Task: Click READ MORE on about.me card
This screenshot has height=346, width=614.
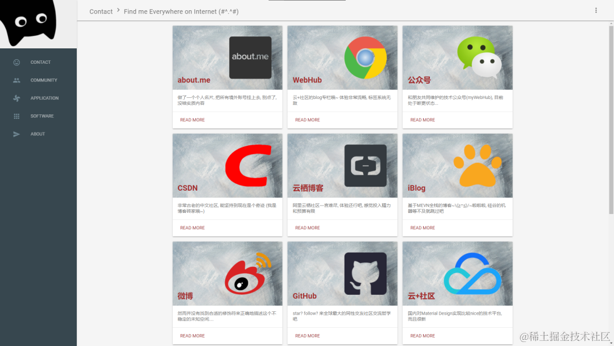Action: point(192,120)
